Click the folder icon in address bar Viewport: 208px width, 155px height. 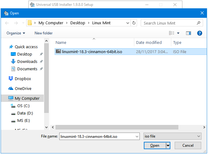click(30, 23)
